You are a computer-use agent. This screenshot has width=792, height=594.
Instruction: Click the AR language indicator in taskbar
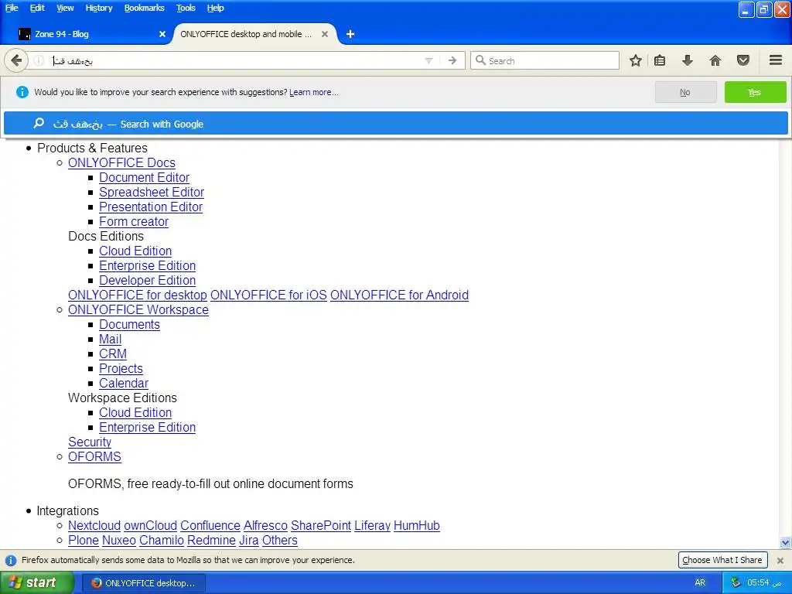(700, 583)
